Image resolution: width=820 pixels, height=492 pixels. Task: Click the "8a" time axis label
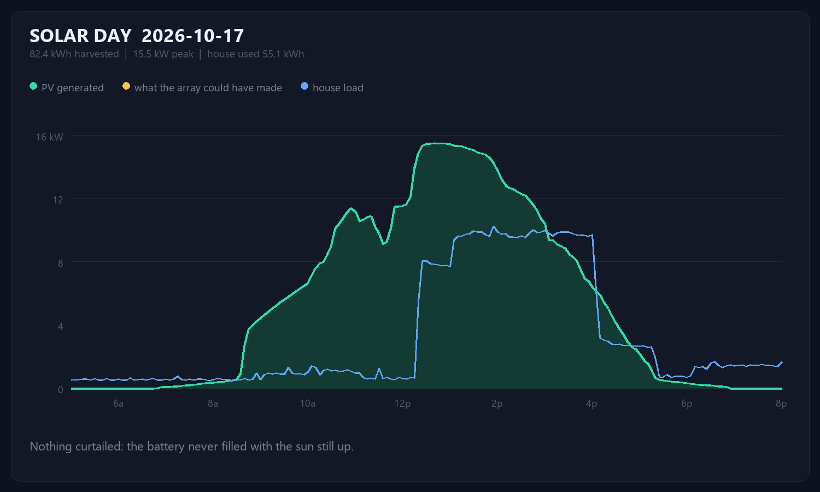213,404
